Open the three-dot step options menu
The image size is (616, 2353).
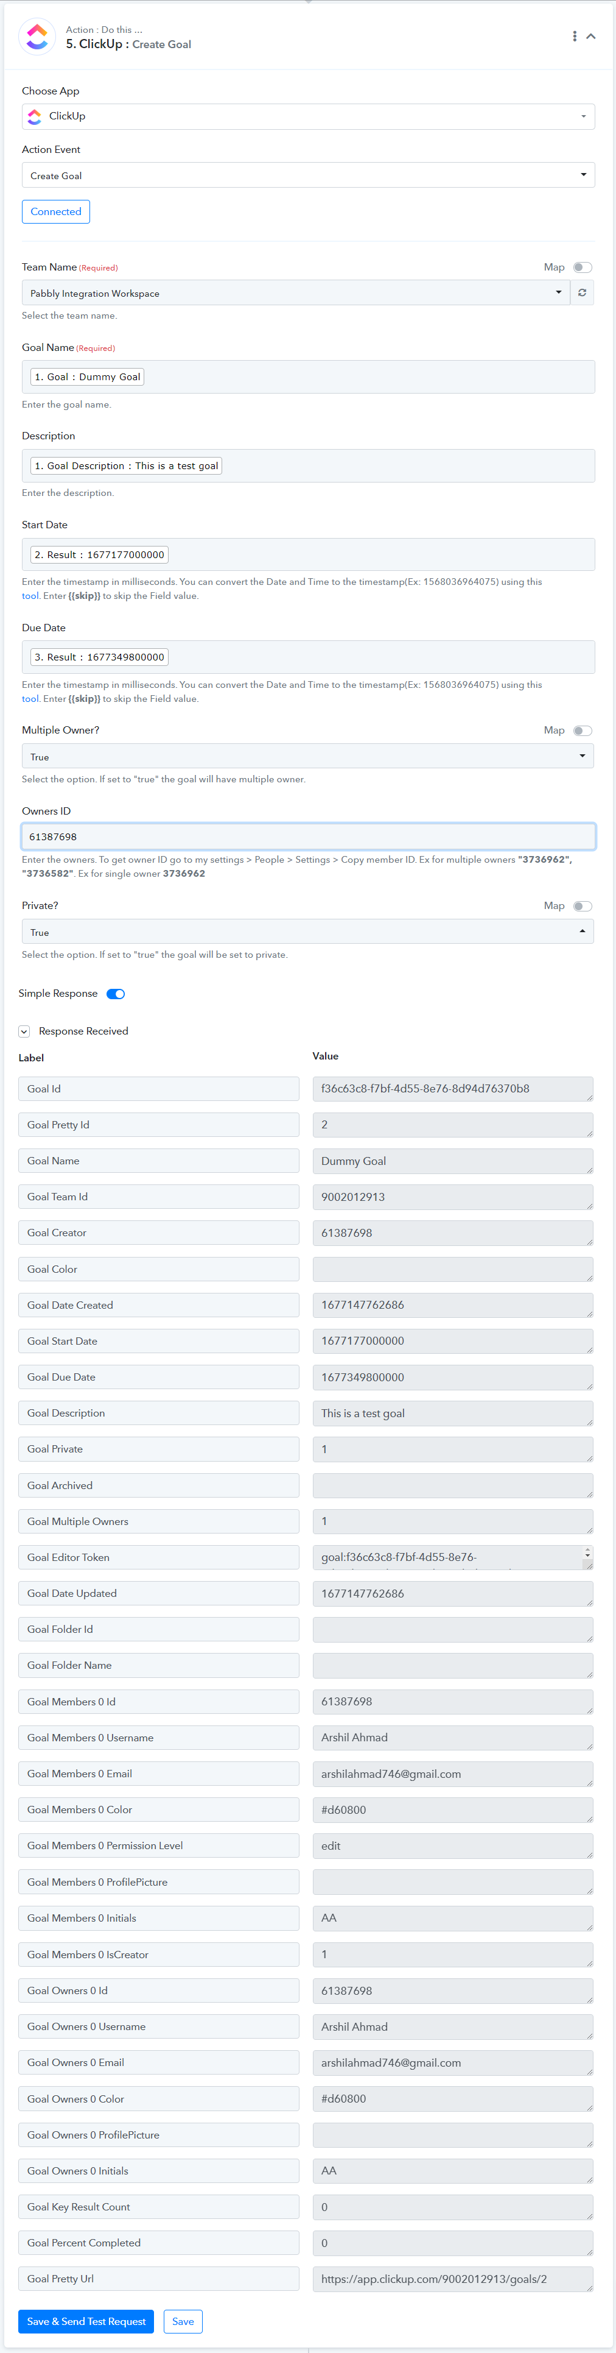[574, 37]
